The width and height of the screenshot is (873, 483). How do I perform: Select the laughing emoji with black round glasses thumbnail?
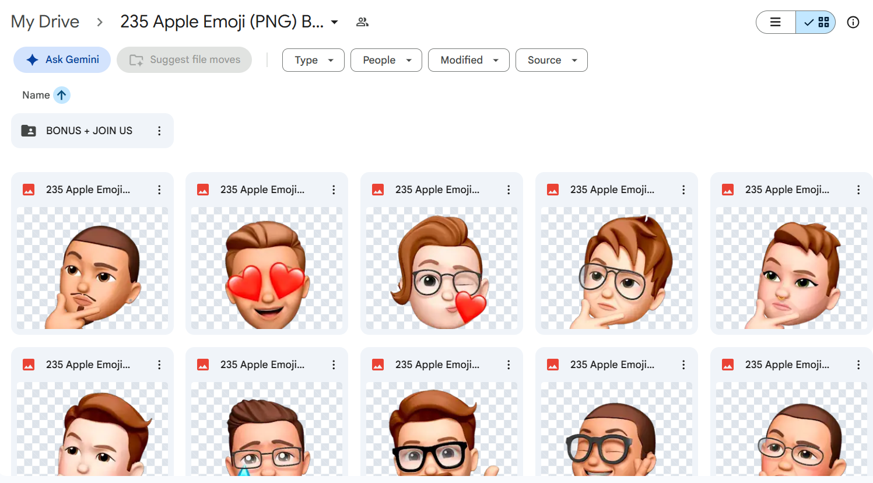point(616,429)
